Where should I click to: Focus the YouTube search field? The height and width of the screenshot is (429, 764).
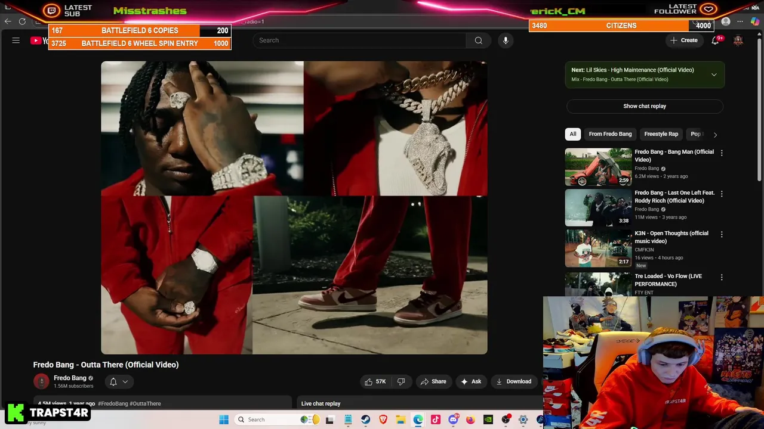(x=359, y=41)
